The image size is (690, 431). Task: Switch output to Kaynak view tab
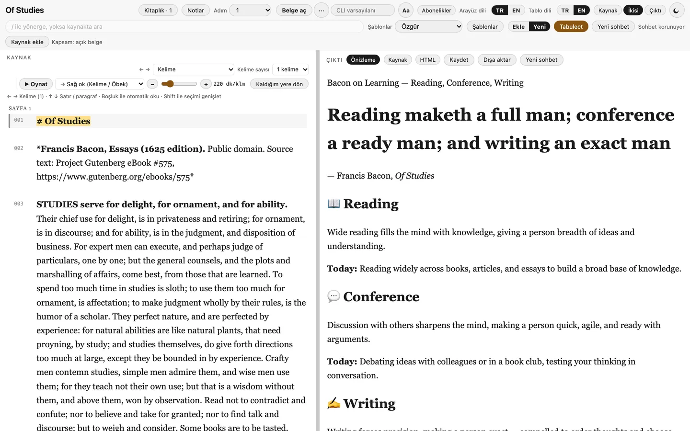coord(398,60)
